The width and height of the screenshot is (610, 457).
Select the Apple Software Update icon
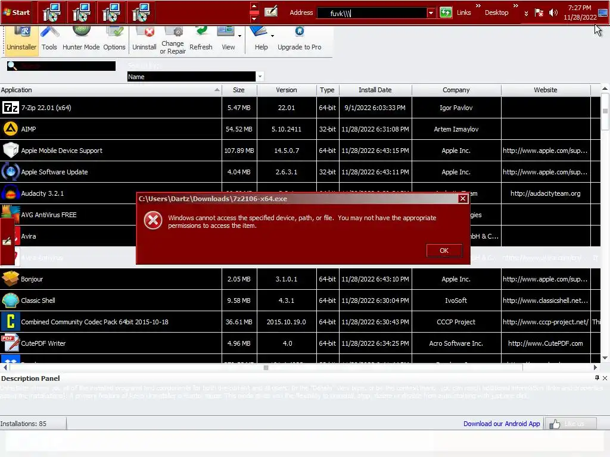(x=11, y=172)
